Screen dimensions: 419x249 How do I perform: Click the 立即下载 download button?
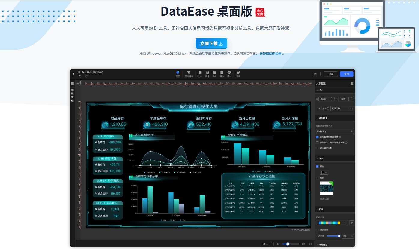coord(211,44)
